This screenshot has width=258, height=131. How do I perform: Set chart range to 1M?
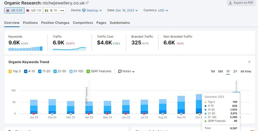click(213, 71)
